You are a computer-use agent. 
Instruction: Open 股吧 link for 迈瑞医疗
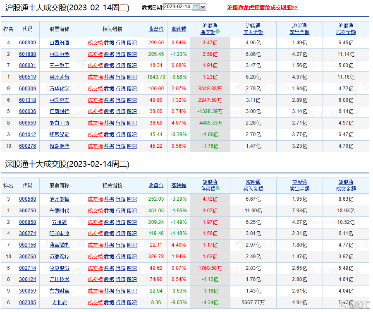point(132,257)
